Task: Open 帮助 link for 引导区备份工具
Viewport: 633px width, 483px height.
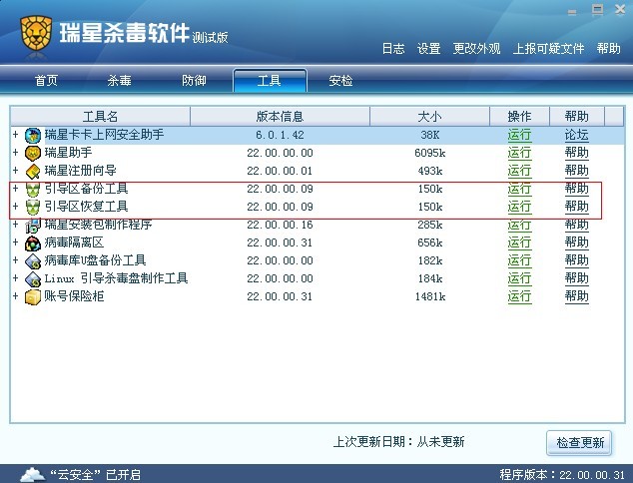Action: (x=576, y=189)
